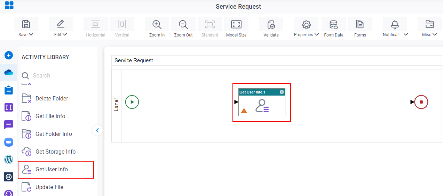This screenshot has height=196, width=443.
Task: Open gear settings on Get User Info.1
Action: [x=282, y=92]
